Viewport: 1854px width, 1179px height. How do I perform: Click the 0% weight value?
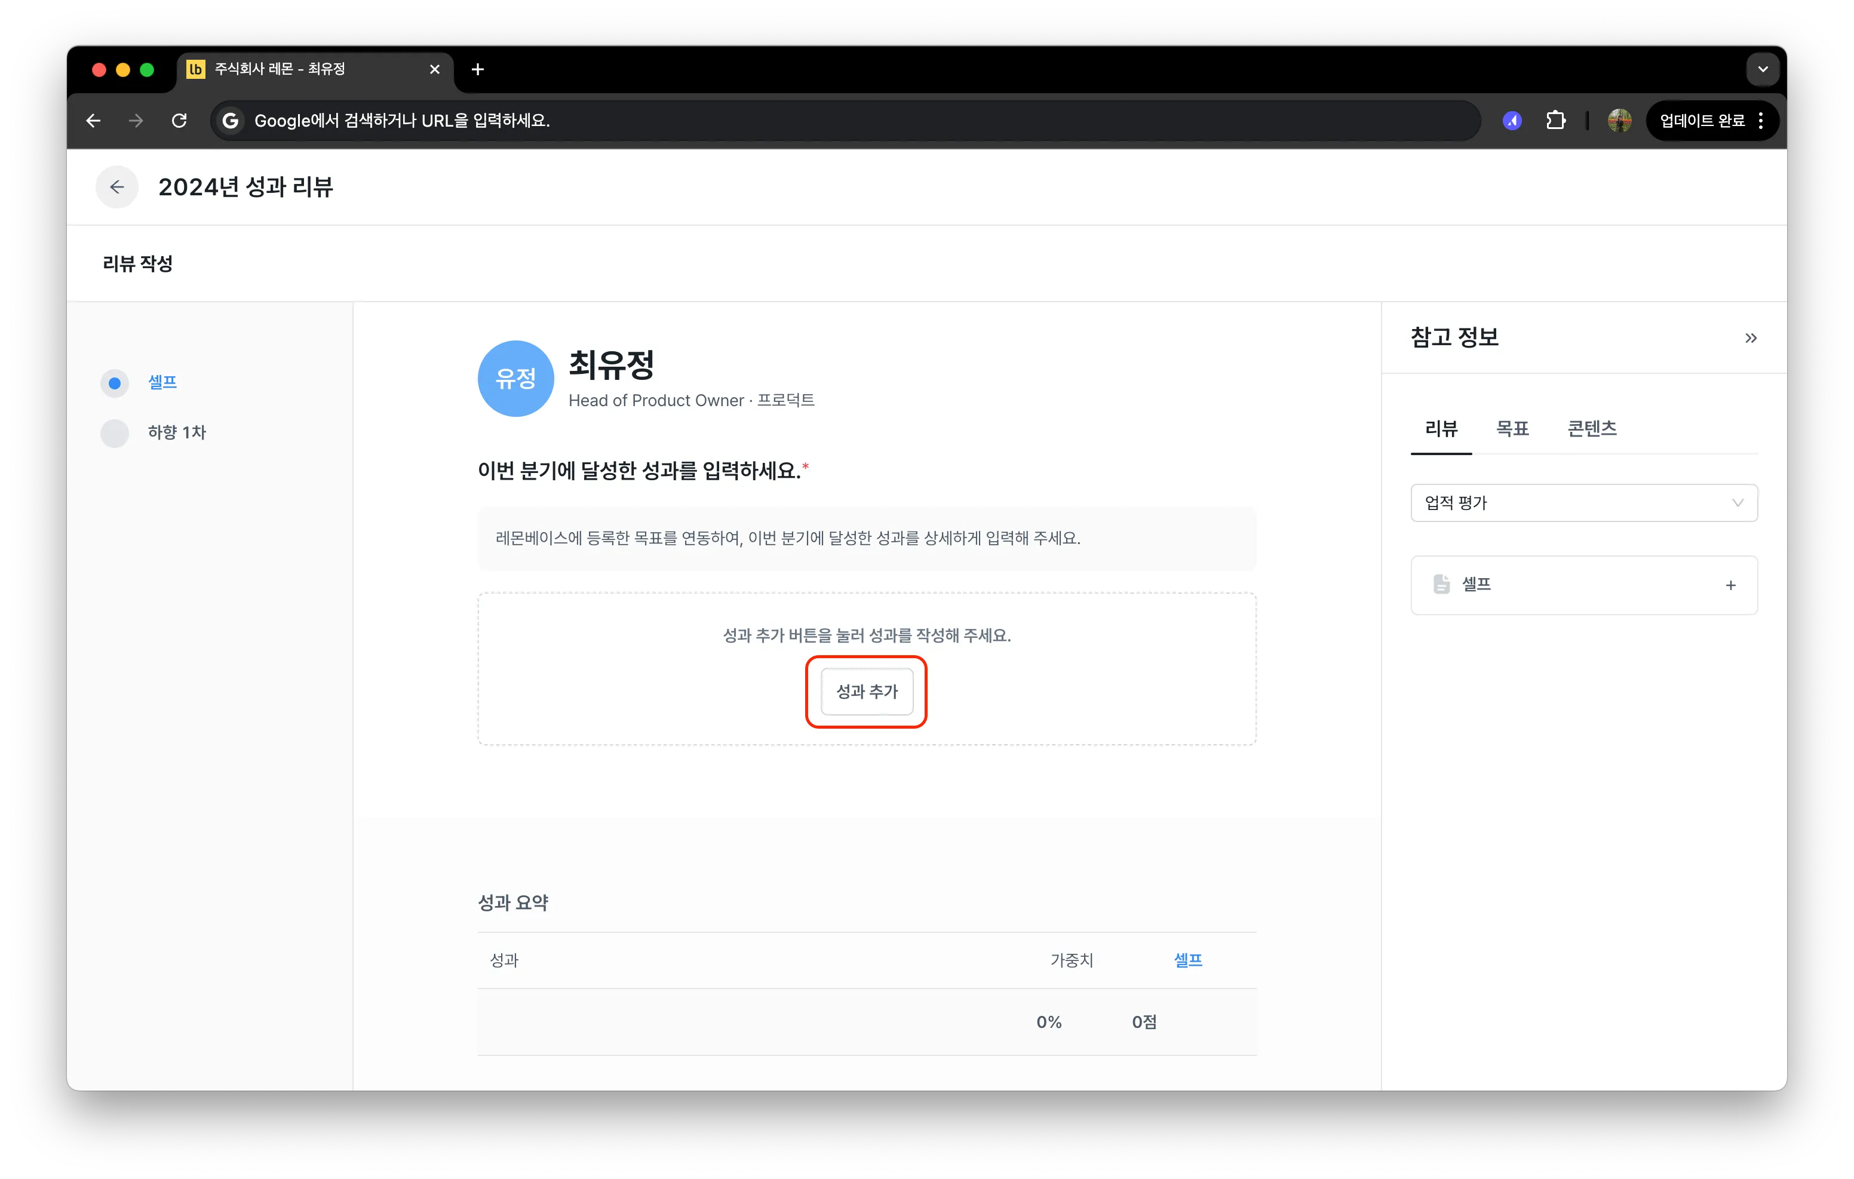(x=1049, y=1022)
